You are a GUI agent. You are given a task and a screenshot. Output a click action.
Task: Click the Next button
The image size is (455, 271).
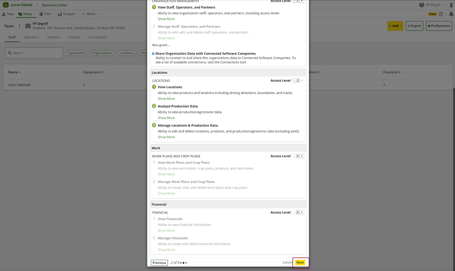point(300,262)
